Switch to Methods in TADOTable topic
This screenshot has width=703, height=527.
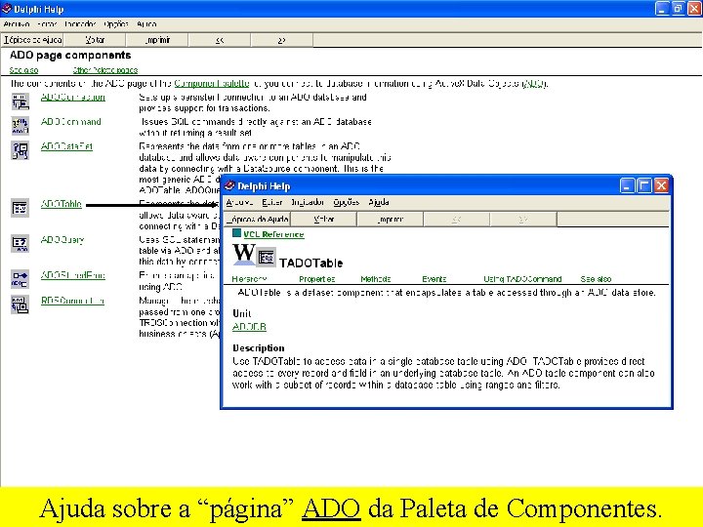(376, 279)
